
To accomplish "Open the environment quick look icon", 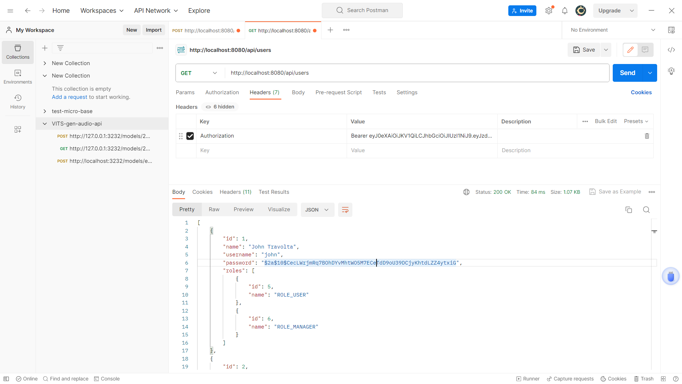I will point(671,30).
